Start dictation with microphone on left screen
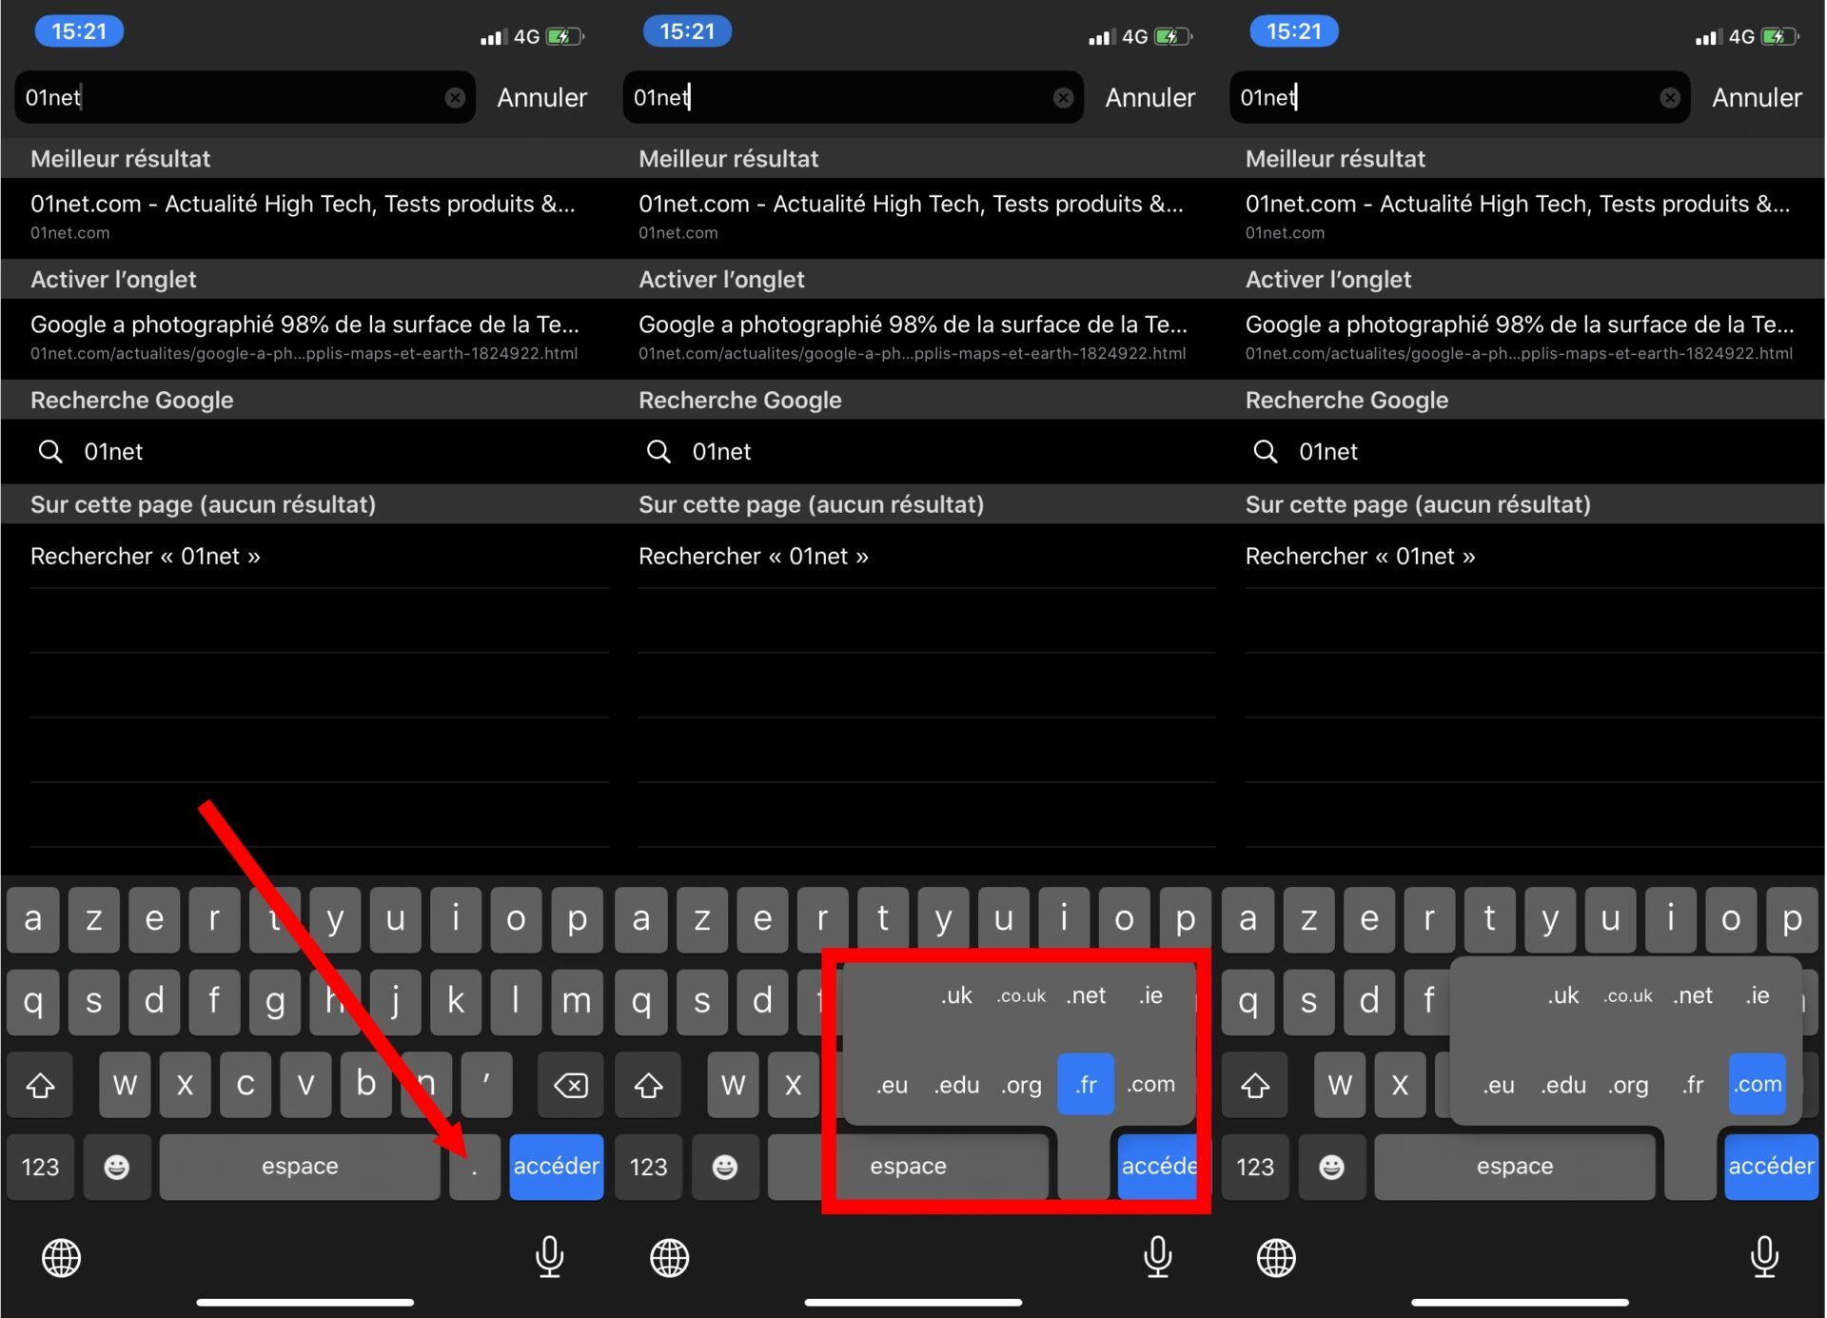The width and height of the screenshot is (1827, 1318). point(549,1257)
